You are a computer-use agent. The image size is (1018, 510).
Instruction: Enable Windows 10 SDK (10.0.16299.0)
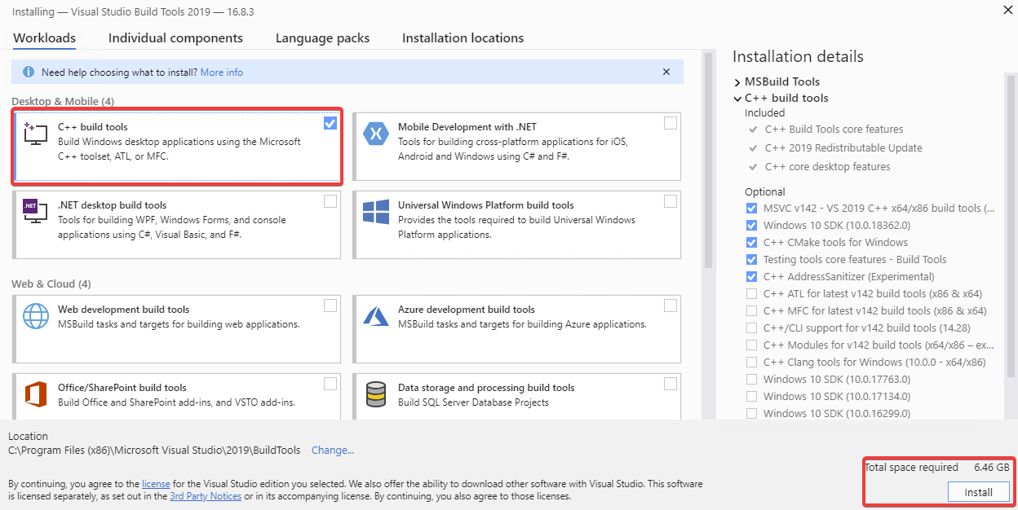click(x=751, y=413)
